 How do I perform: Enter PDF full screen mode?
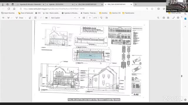point(174,18)
